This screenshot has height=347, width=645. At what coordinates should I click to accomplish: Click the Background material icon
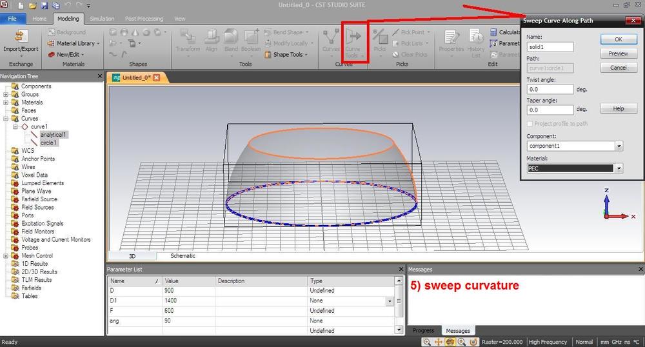(x=52, y=32)
